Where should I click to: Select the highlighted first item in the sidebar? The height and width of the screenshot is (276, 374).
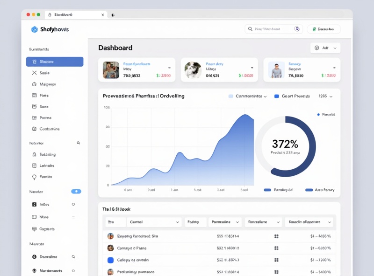(55, 62)
